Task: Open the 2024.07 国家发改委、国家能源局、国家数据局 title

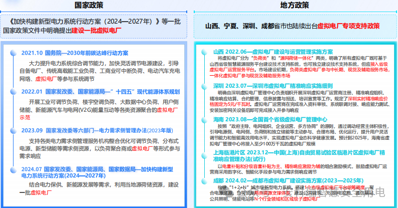Action: pos(97,172)
